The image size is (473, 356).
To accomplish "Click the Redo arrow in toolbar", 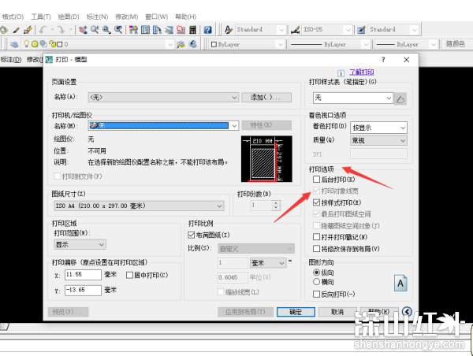I will 61,30.
